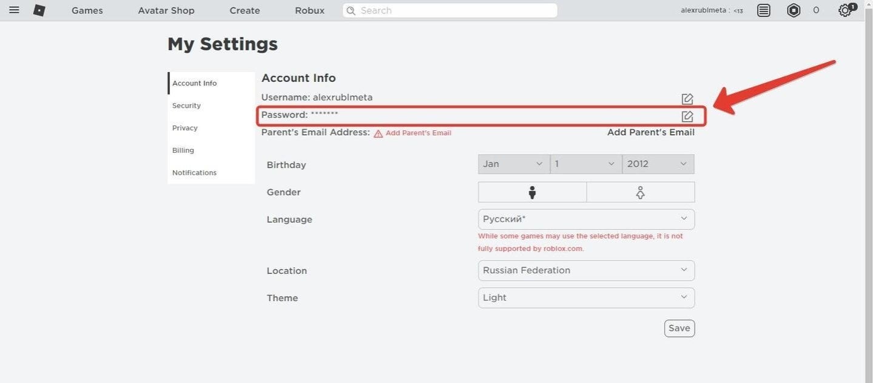The image size is (873, 383).
Task: Select the male gender option
Action: 532,192
